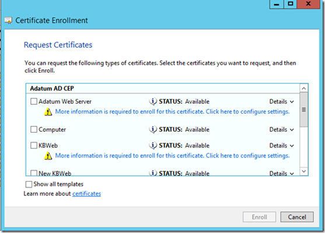Expand Details for KBWeb certificate

click(281, 146)
